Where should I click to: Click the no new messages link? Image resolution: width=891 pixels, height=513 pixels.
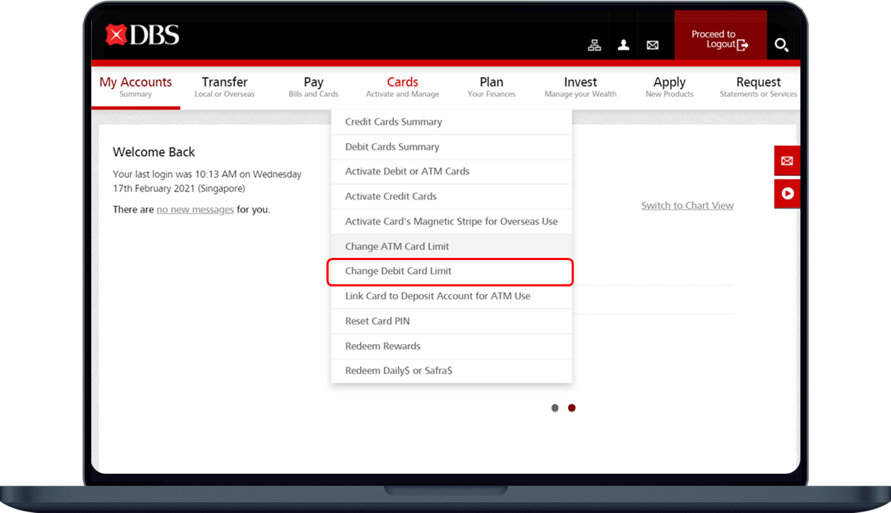tap(195, 209)
